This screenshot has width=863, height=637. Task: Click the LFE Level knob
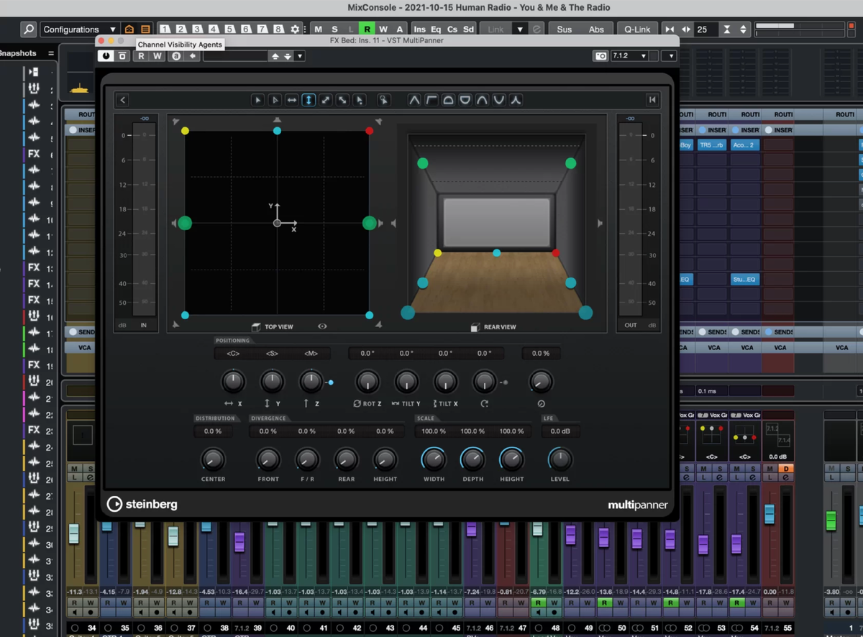coord(560,459)
